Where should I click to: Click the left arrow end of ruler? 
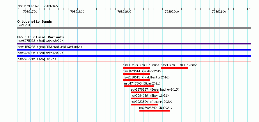(18, 9)
